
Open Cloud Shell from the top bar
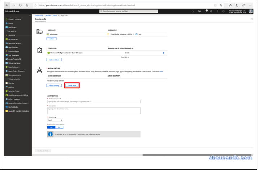(x=194, y=12)
